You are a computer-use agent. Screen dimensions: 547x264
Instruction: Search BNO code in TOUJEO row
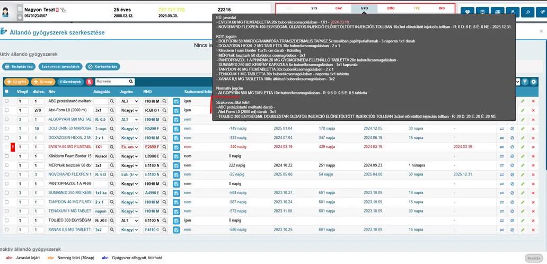[164, 221]
